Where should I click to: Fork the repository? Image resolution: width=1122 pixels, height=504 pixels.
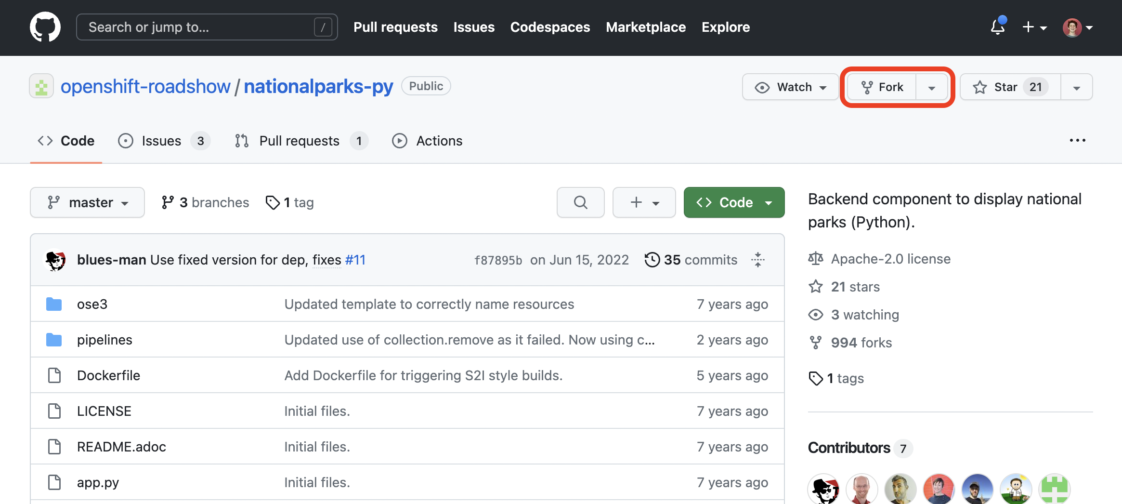pyautogui.click(x=881, y=87)
